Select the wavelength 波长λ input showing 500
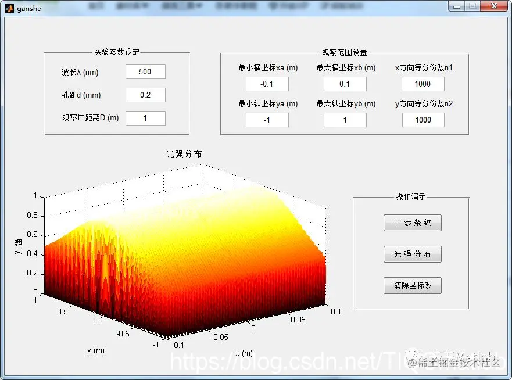 click(x=145, y=71)
